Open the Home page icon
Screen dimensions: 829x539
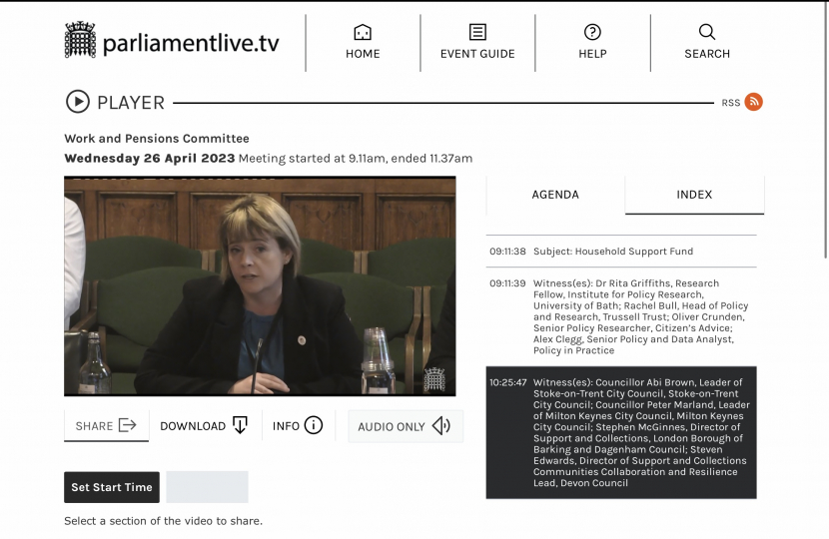363,32
